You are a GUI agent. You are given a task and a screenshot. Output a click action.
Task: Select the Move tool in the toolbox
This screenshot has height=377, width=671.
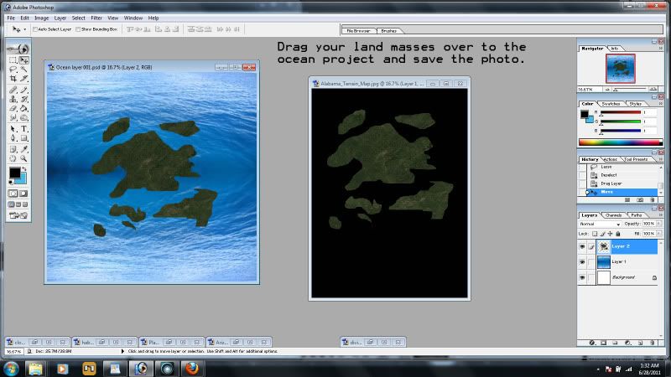click(24, 60)
